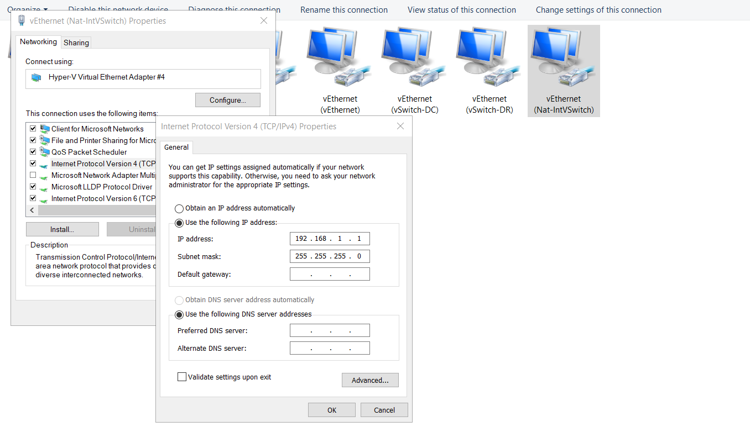
Task: Select Use the following IP address
Action: (179, 223)
